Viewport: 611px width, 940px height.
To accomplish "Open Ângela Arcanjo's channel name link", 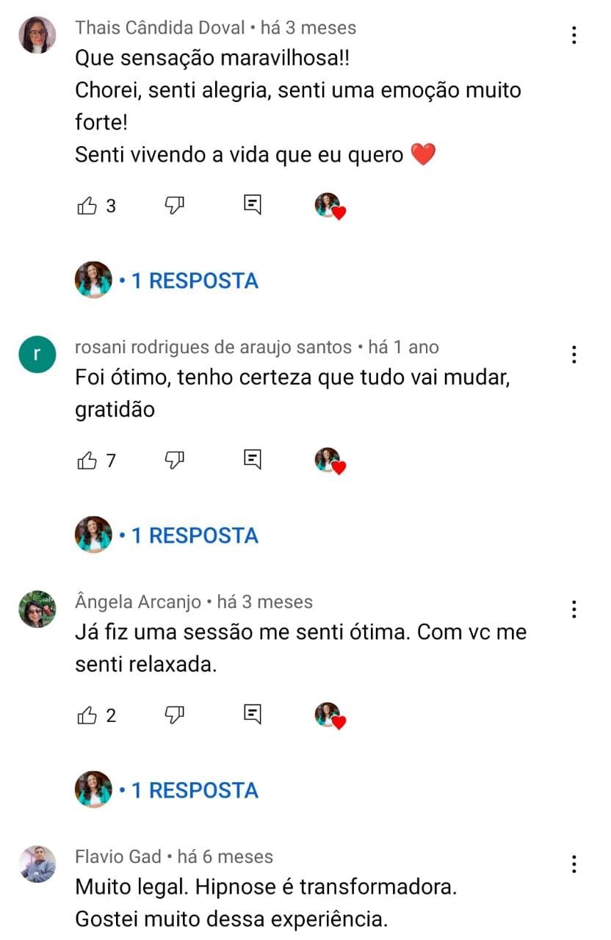I will coord(138,602).
